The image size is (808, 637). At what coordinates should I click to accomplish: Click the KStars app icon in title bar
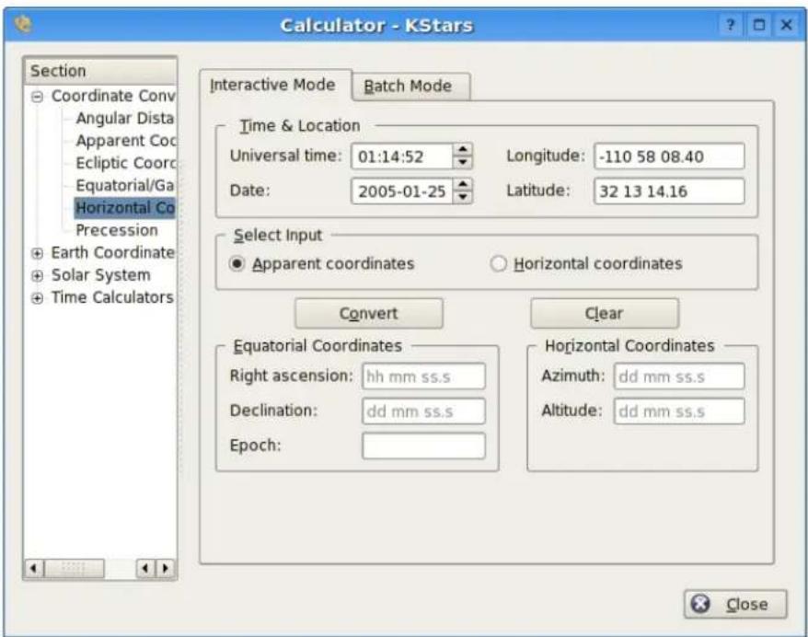(x=23, y=24)
